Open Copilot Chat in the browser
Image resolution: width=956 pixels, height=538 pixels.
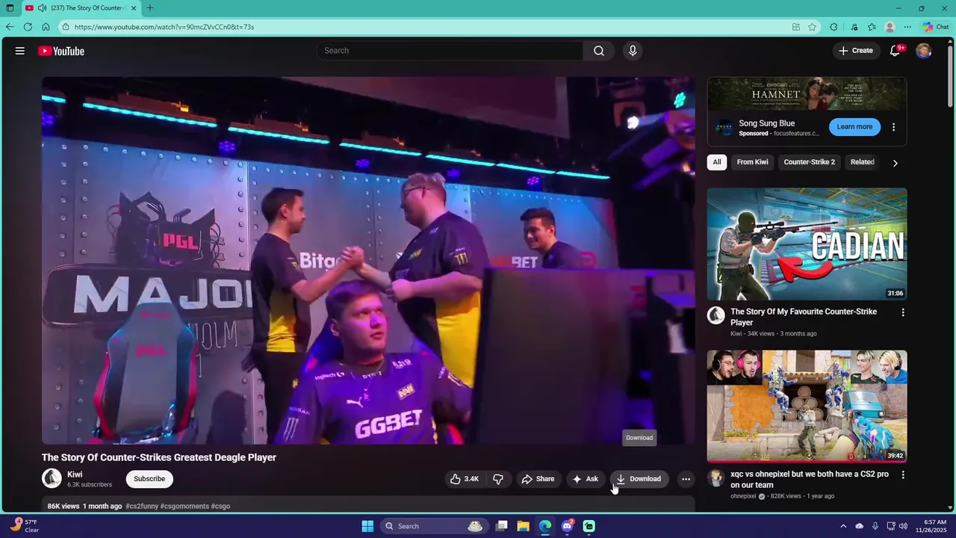tap(935, 27)
